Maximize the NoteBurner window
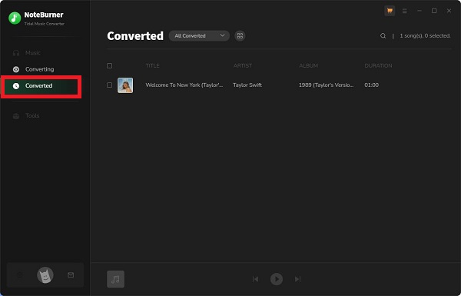 (x=434, y=11)
